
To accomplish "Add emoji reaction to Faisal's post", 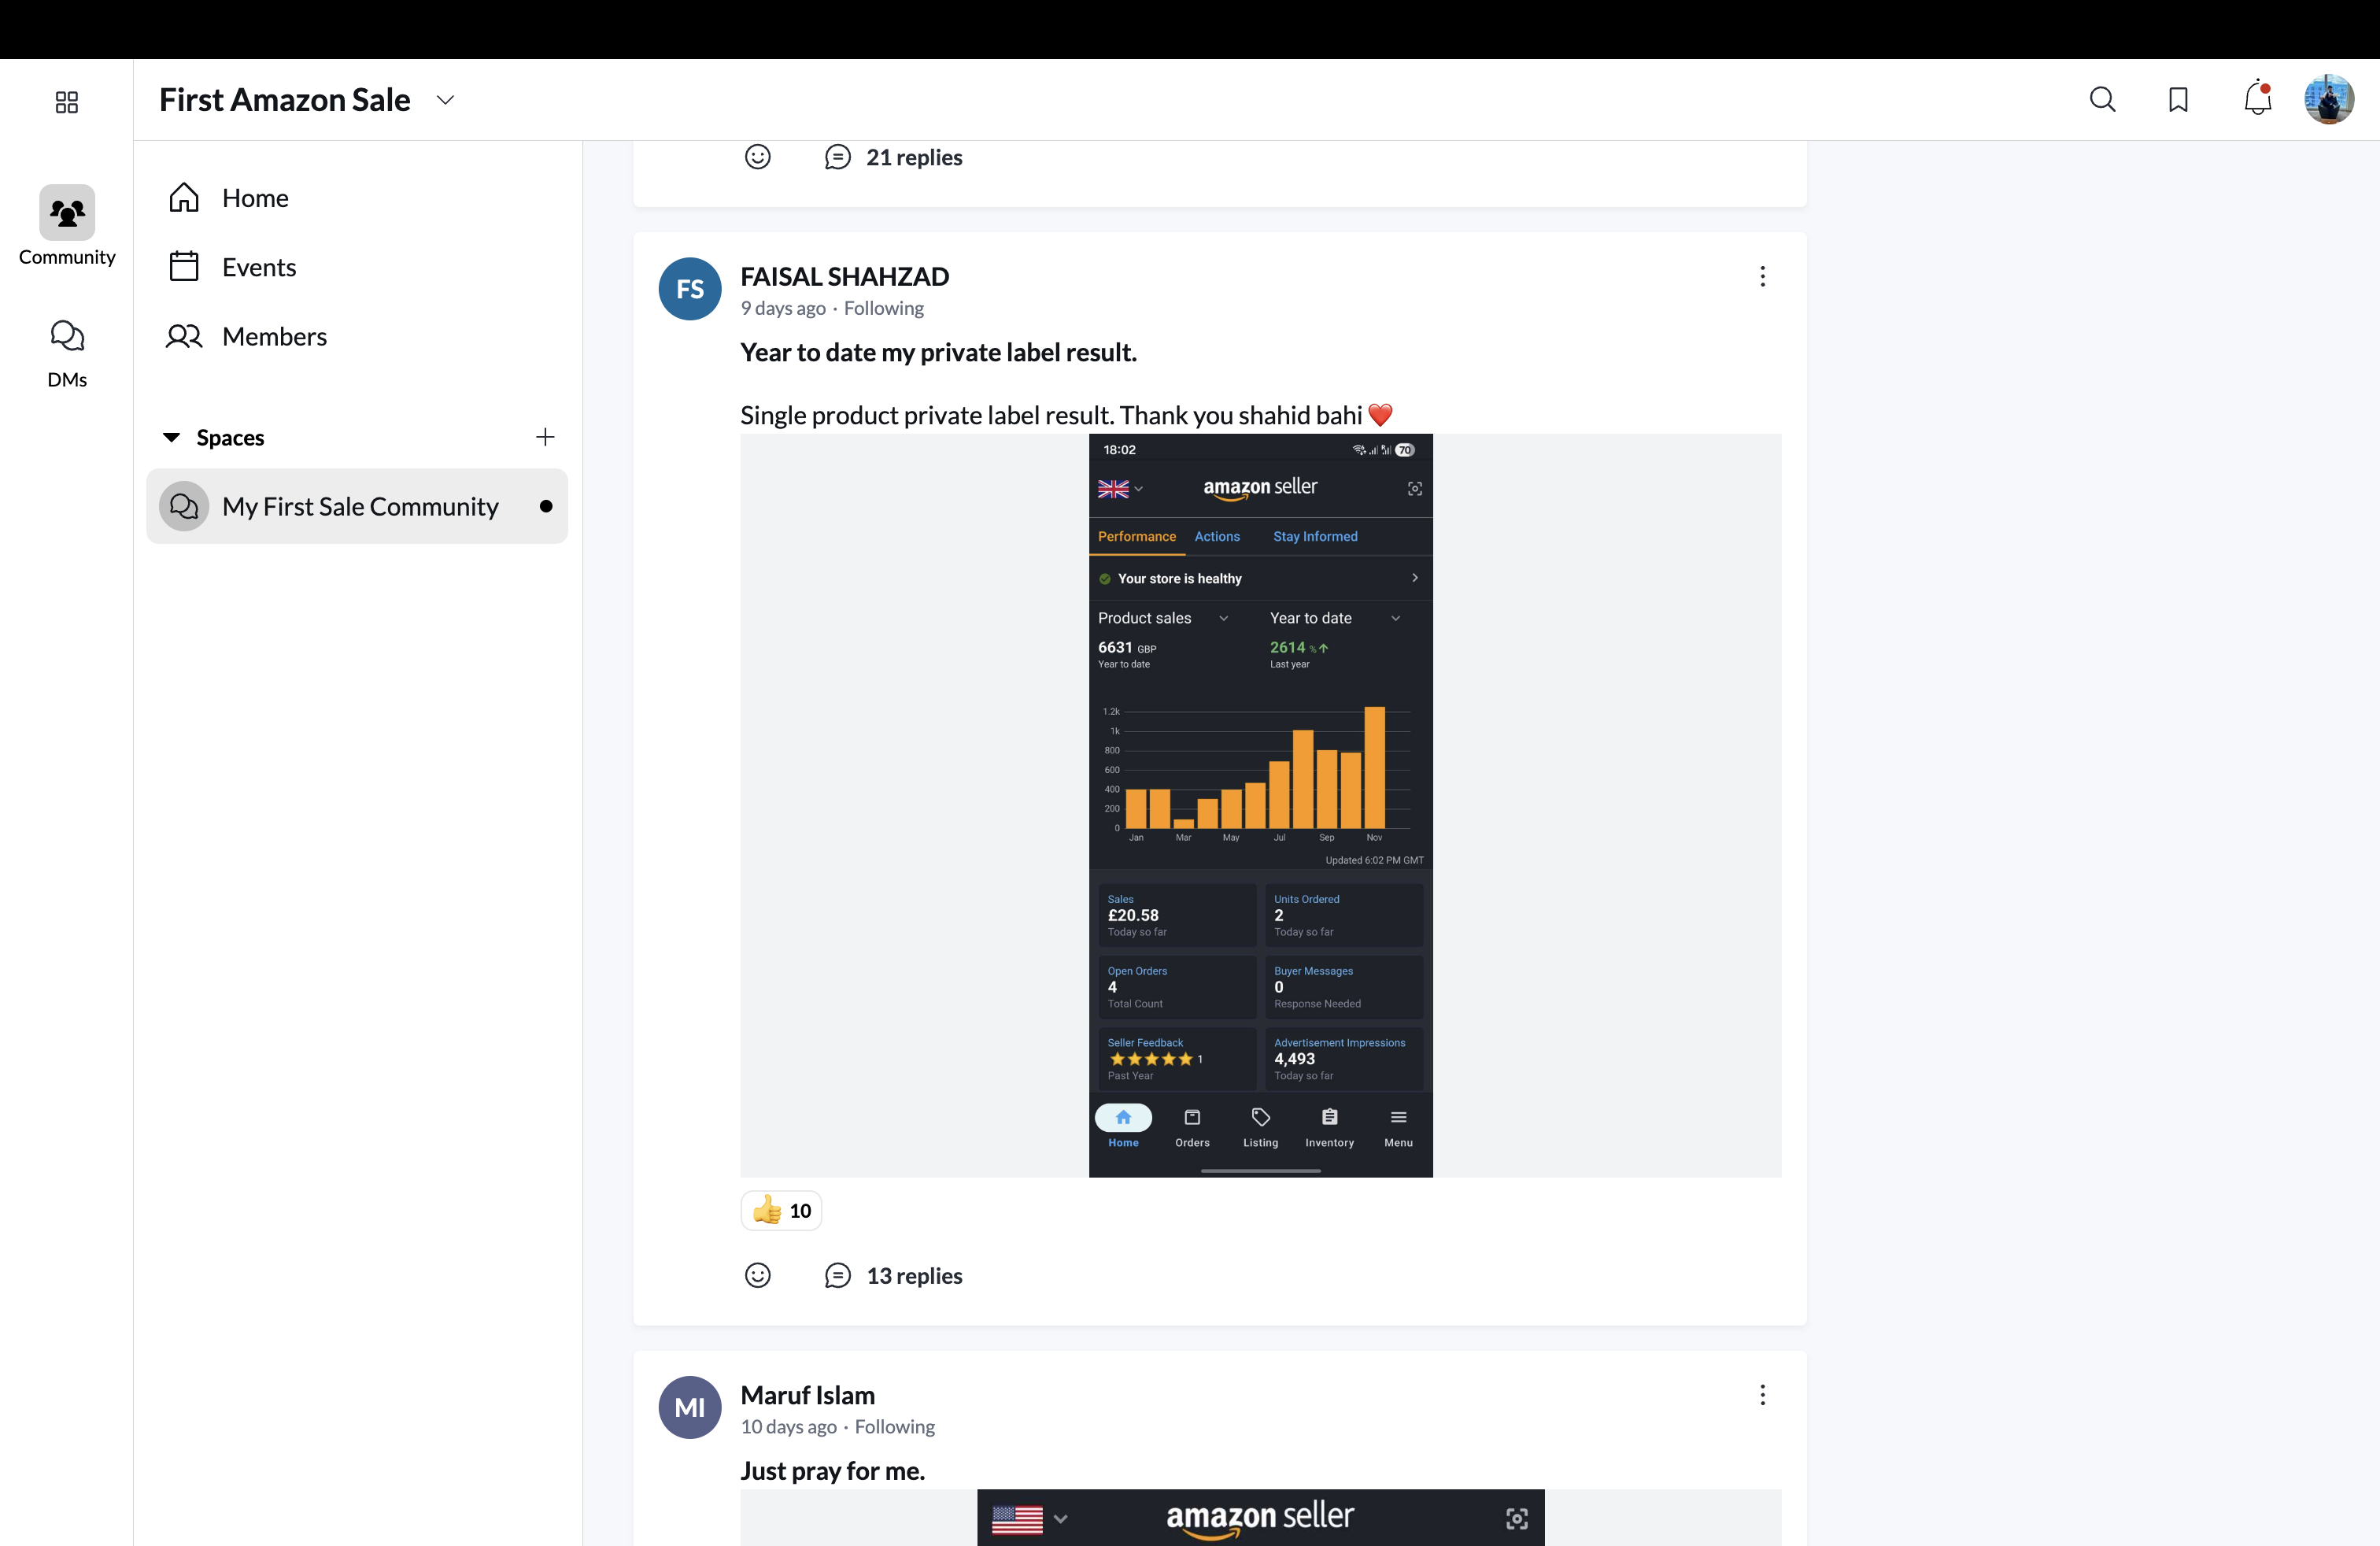I will 758,1275.
